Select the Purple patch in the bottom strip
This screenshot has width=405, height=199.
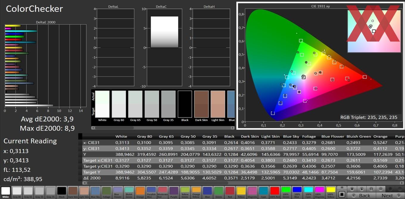pos(174,192)
